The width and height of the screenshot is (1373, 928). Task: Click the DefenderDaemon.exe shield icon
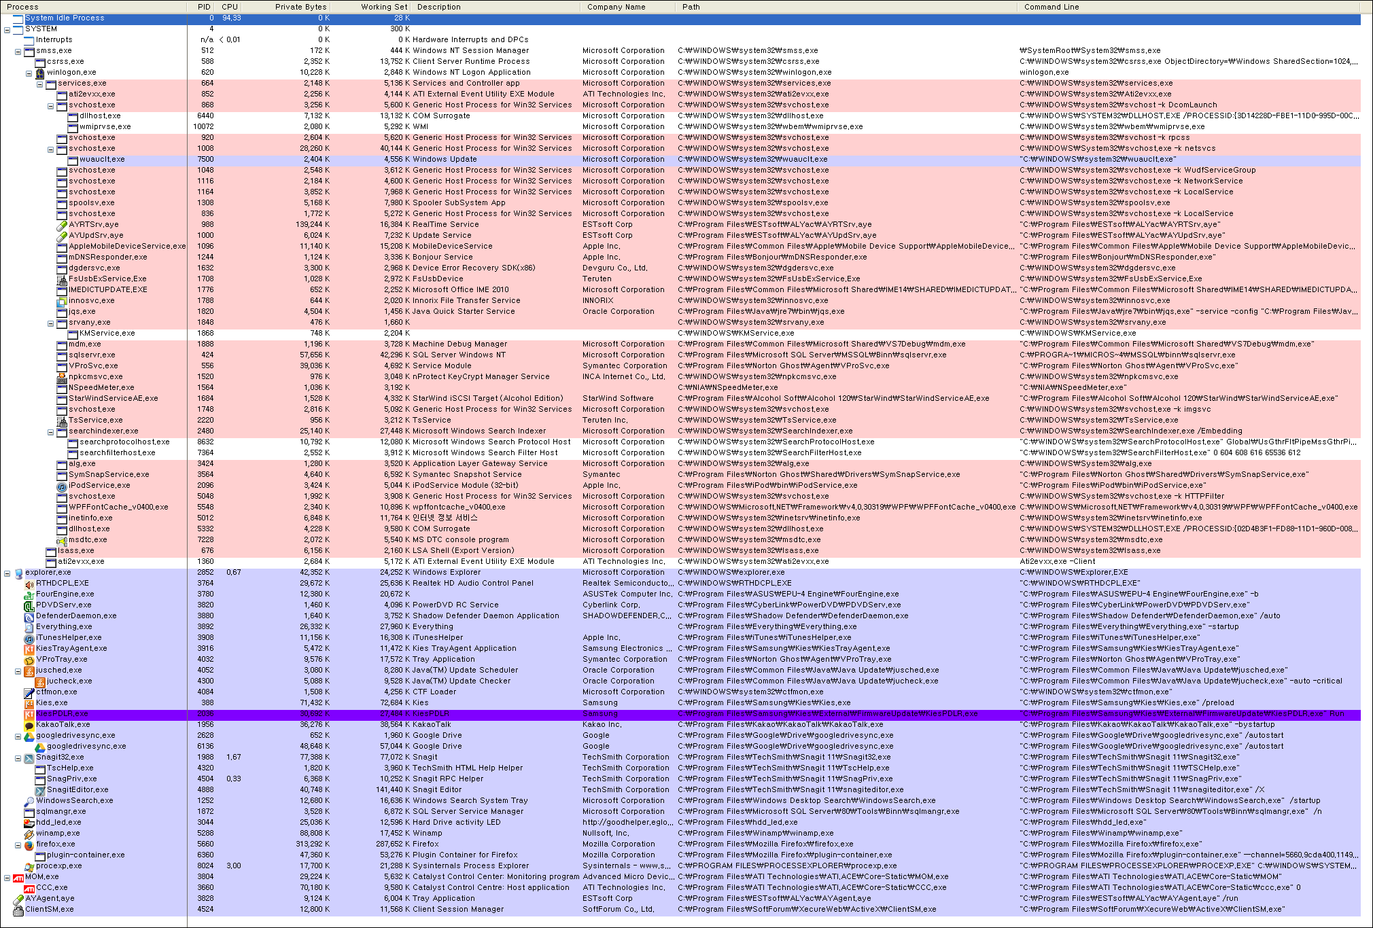click(29, 616)
